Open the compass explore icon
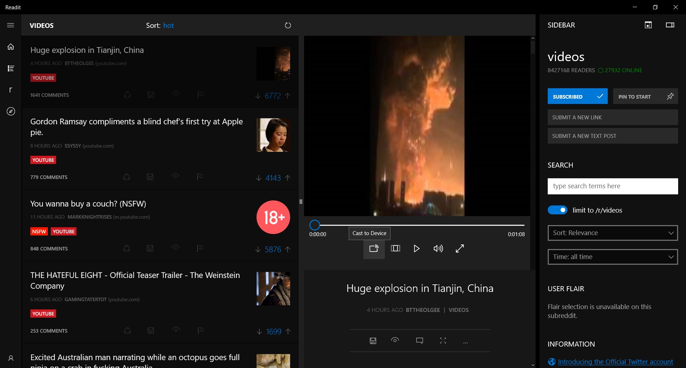 [x=11, y=111]
